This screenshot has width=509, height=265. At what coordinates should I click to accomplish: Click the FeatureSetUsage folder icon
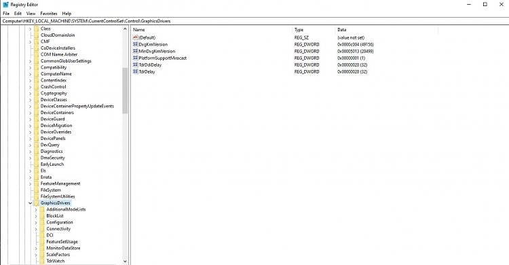[42, 242]
